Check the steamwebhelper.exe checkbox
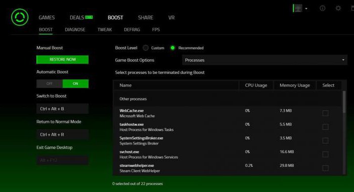This screenshot has height=192, width=354. (325, 168)
